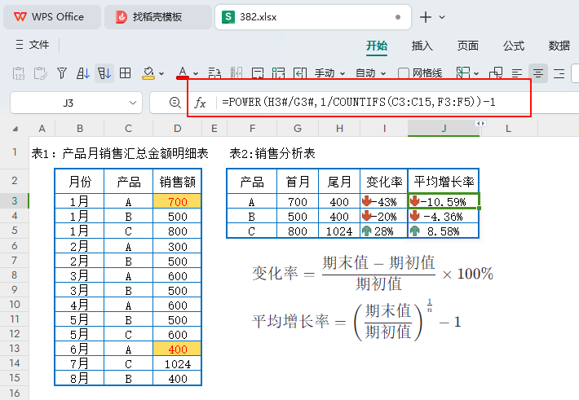This screenshot has width=579, height=400.
Task: Click the -10.59% average growth cell
Action: (x=444, y=201)
